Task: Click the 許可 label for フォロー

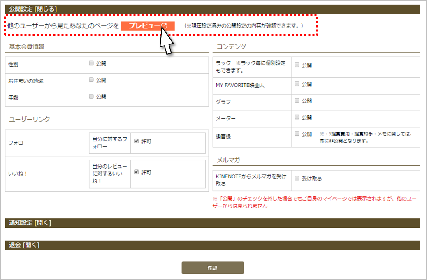Action: point(146,141)
